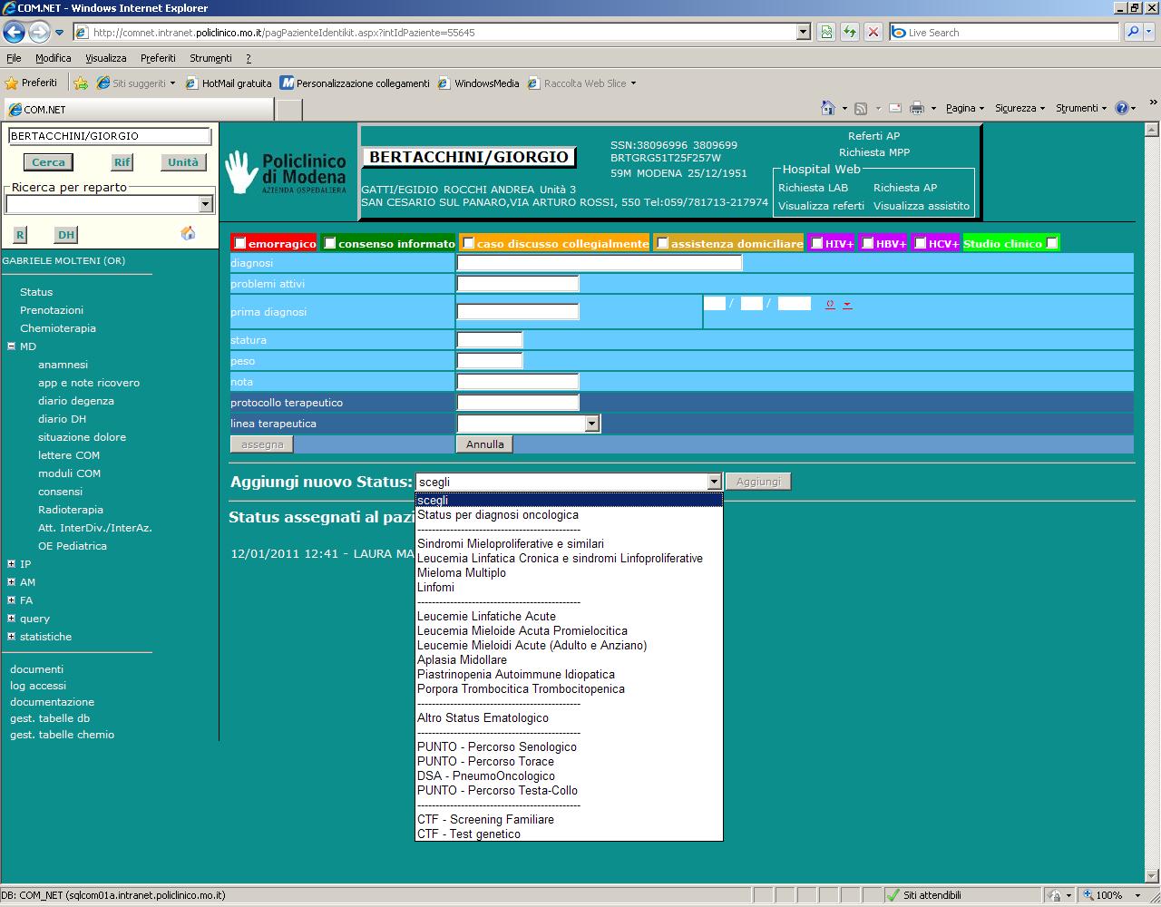Viewport: 1161px width, 907px height.
Task: Click the RSS feeds toolbar icon
Action: click(x=861, y=108)
